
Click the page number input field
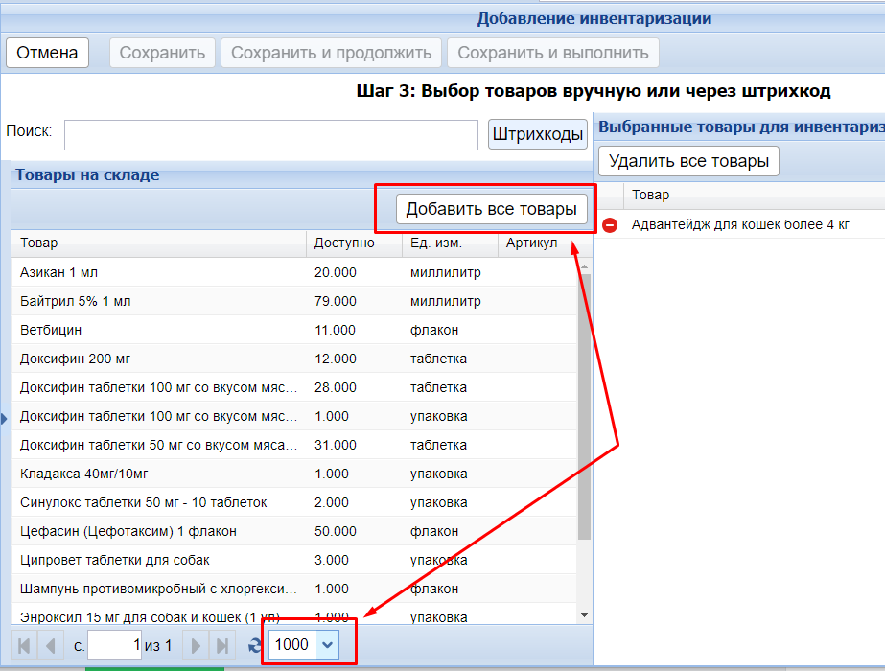pos(115,645)
